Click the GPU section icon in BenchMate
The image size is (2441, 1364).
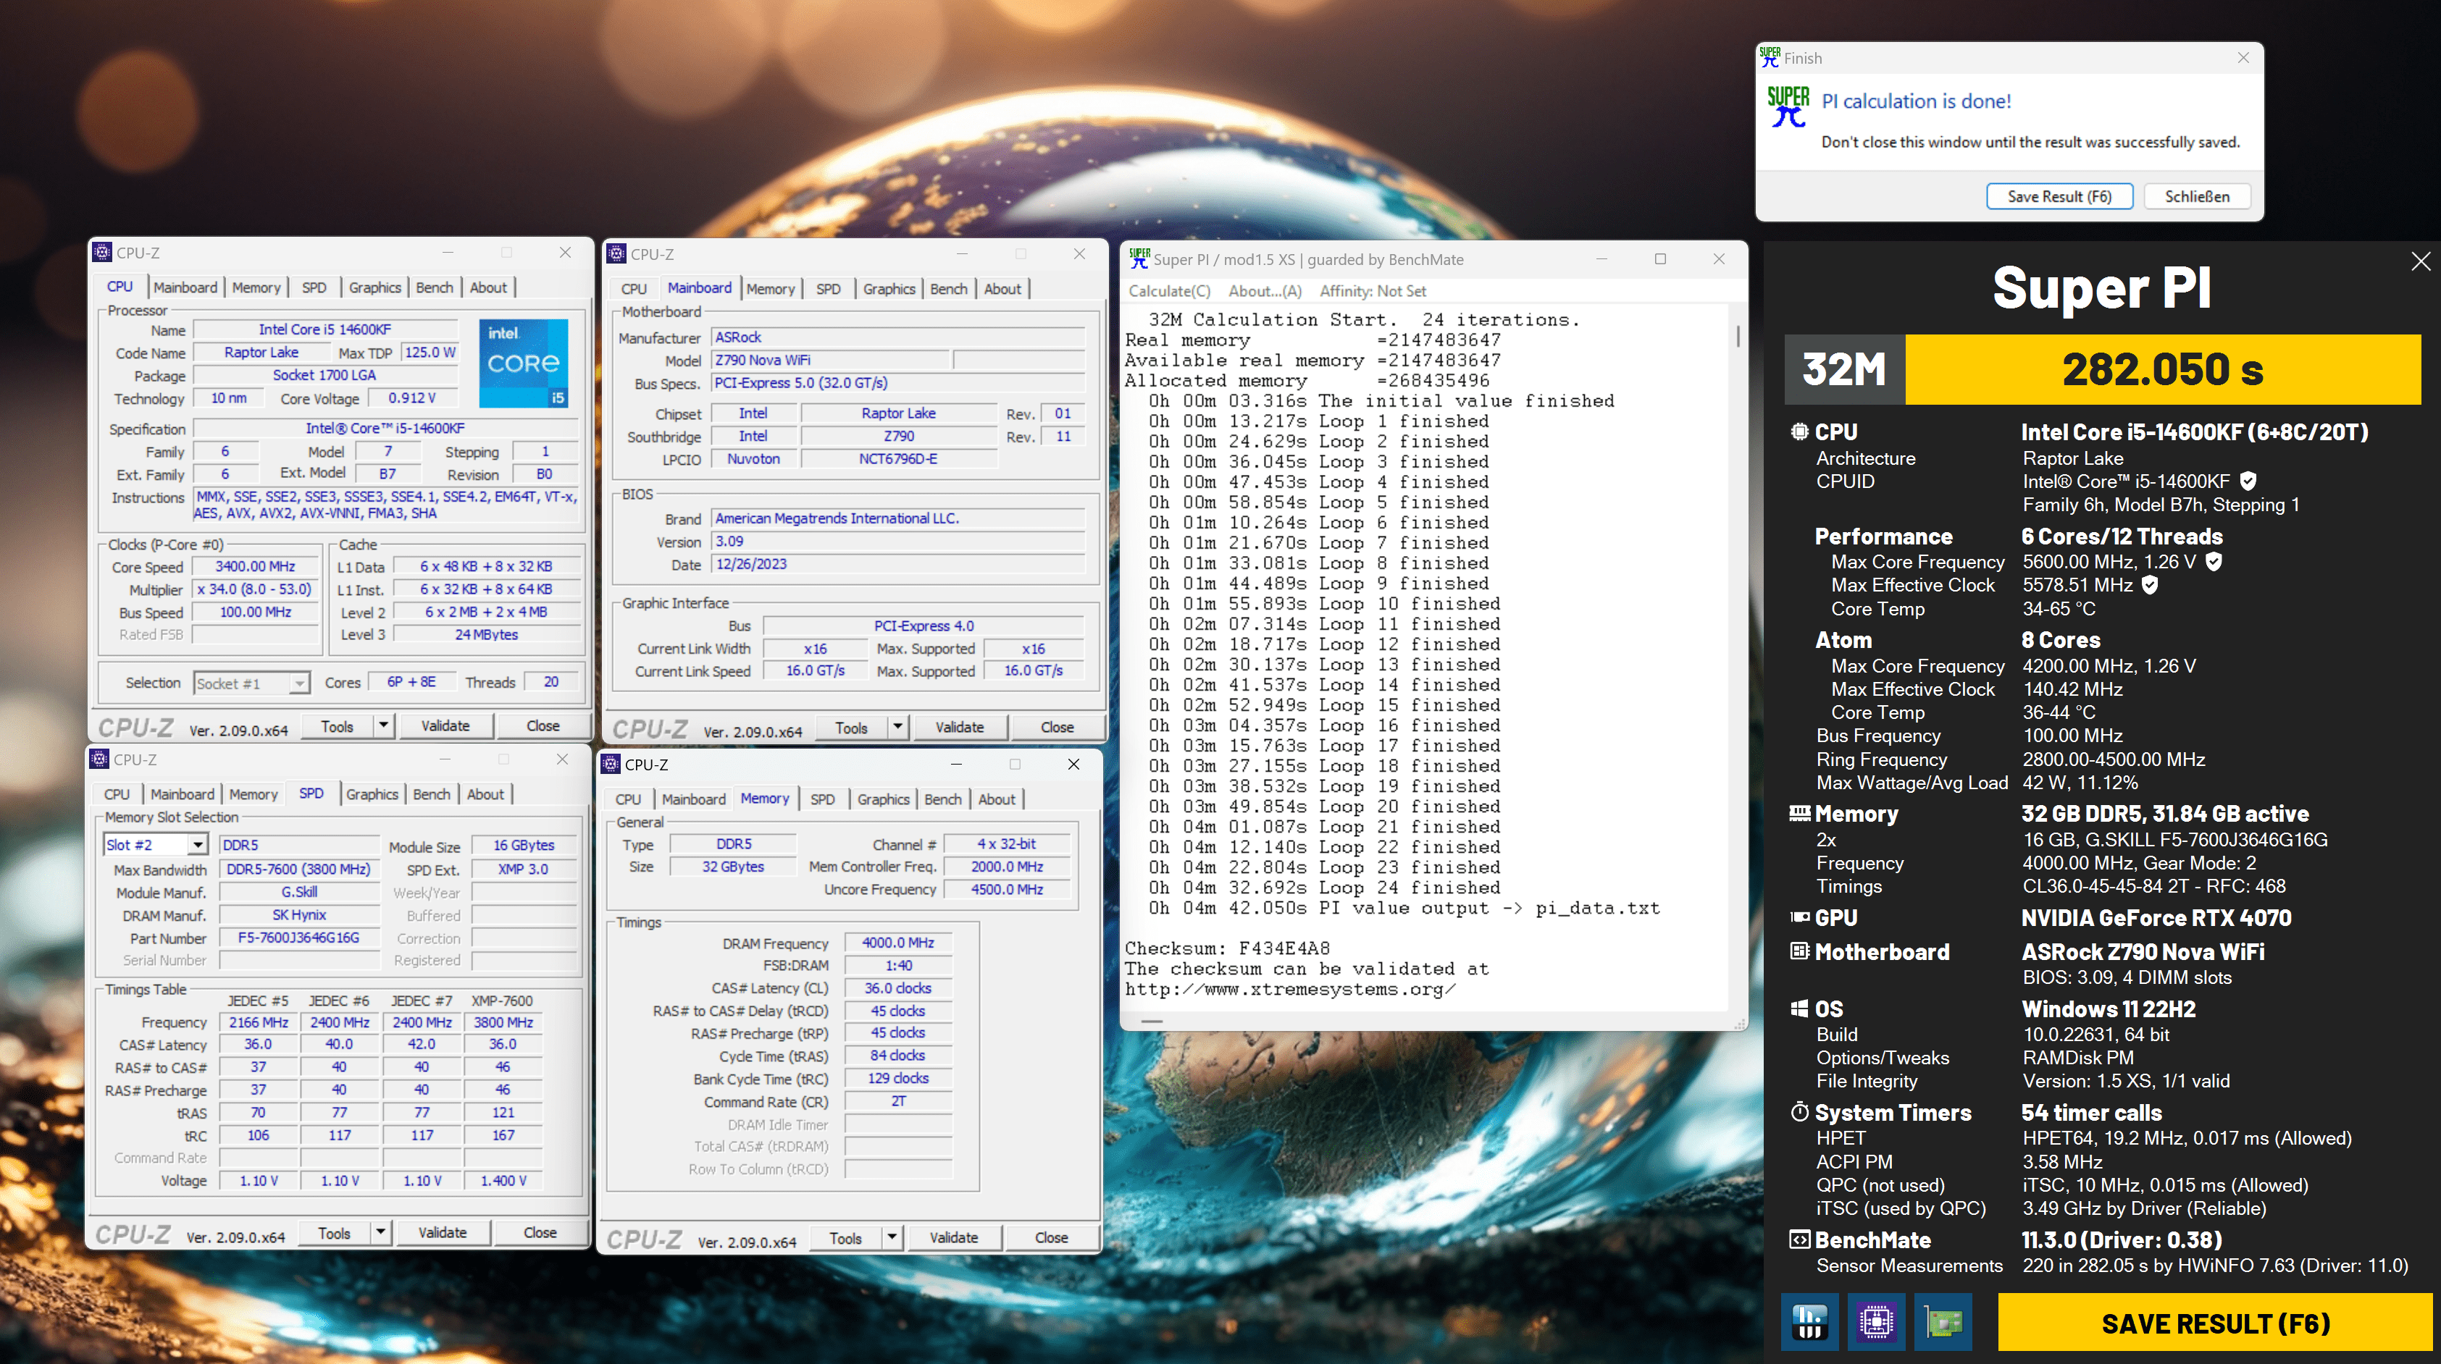click(1799, 917)
